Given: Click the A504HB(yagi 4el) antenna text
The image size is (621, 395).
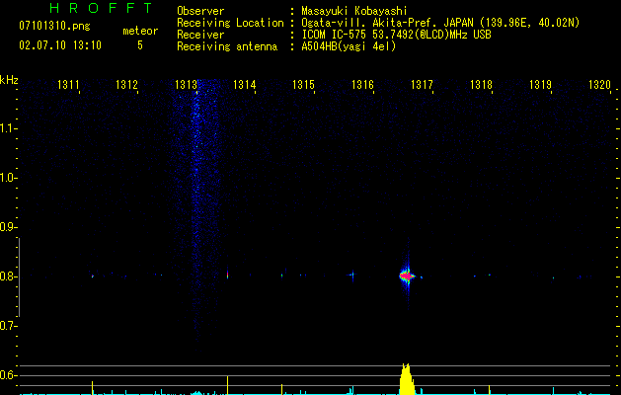Looking at the screenshot, I should click(349, 46).
